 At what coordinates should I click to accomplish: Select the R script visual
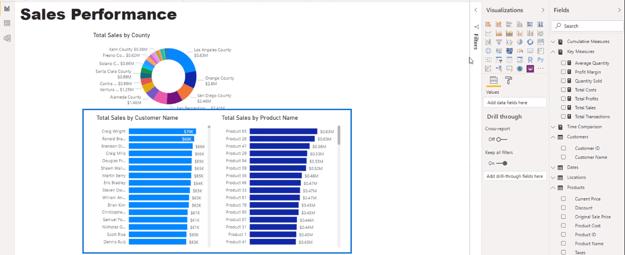coord(530,59)
